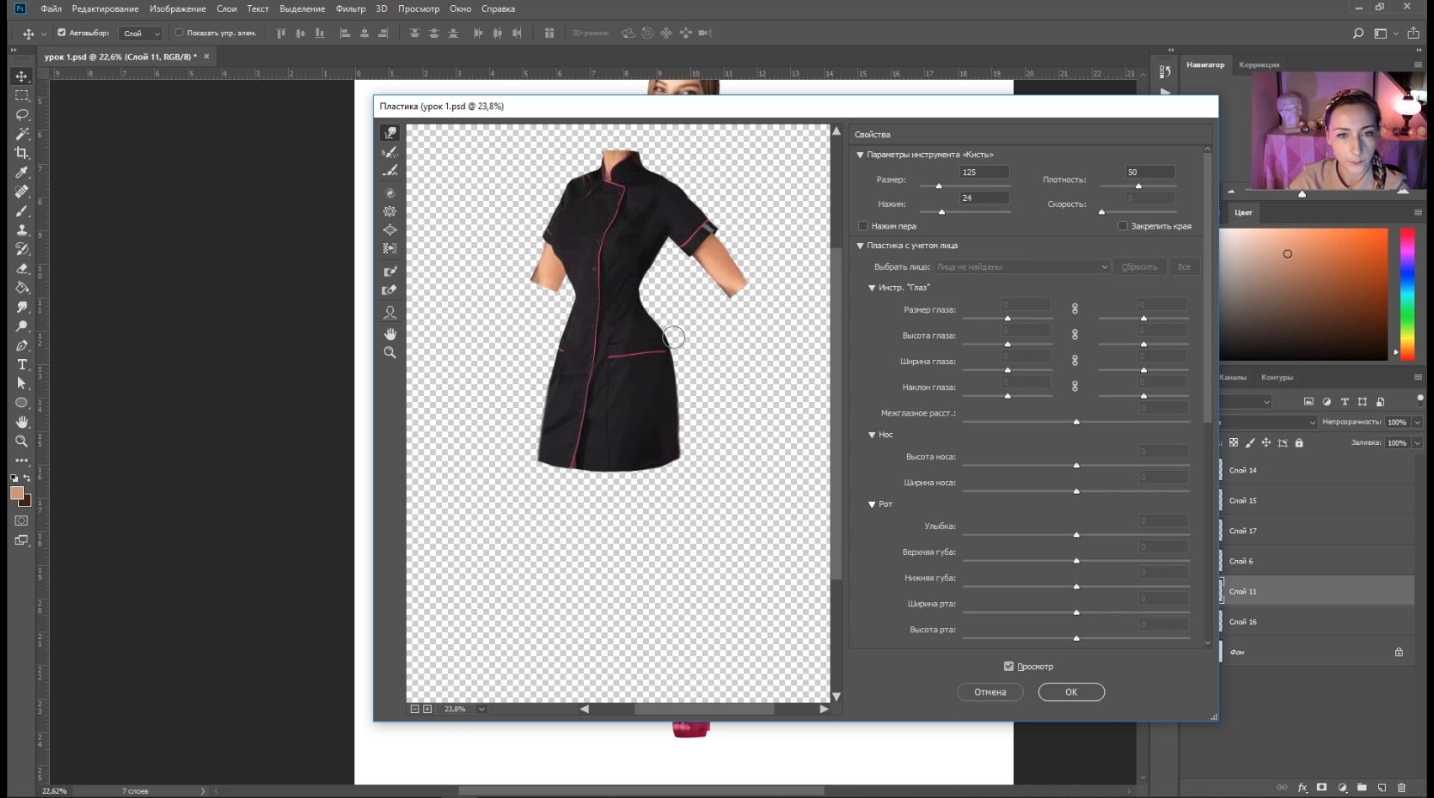Open the Файл menu
Viewport: 1434px width, 798px height.
[x=52, y=9]
